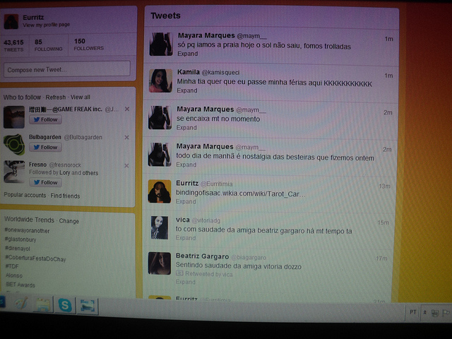This screenshot has height=339, width=452.
Task: Expand Kamila's 'Minha tia' tweet
Action: pyautogui.click(x=187, y=90)
